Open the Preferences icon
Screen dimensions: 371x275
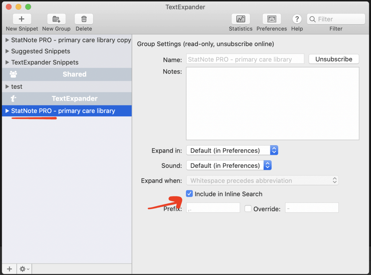tap(272, 19)
